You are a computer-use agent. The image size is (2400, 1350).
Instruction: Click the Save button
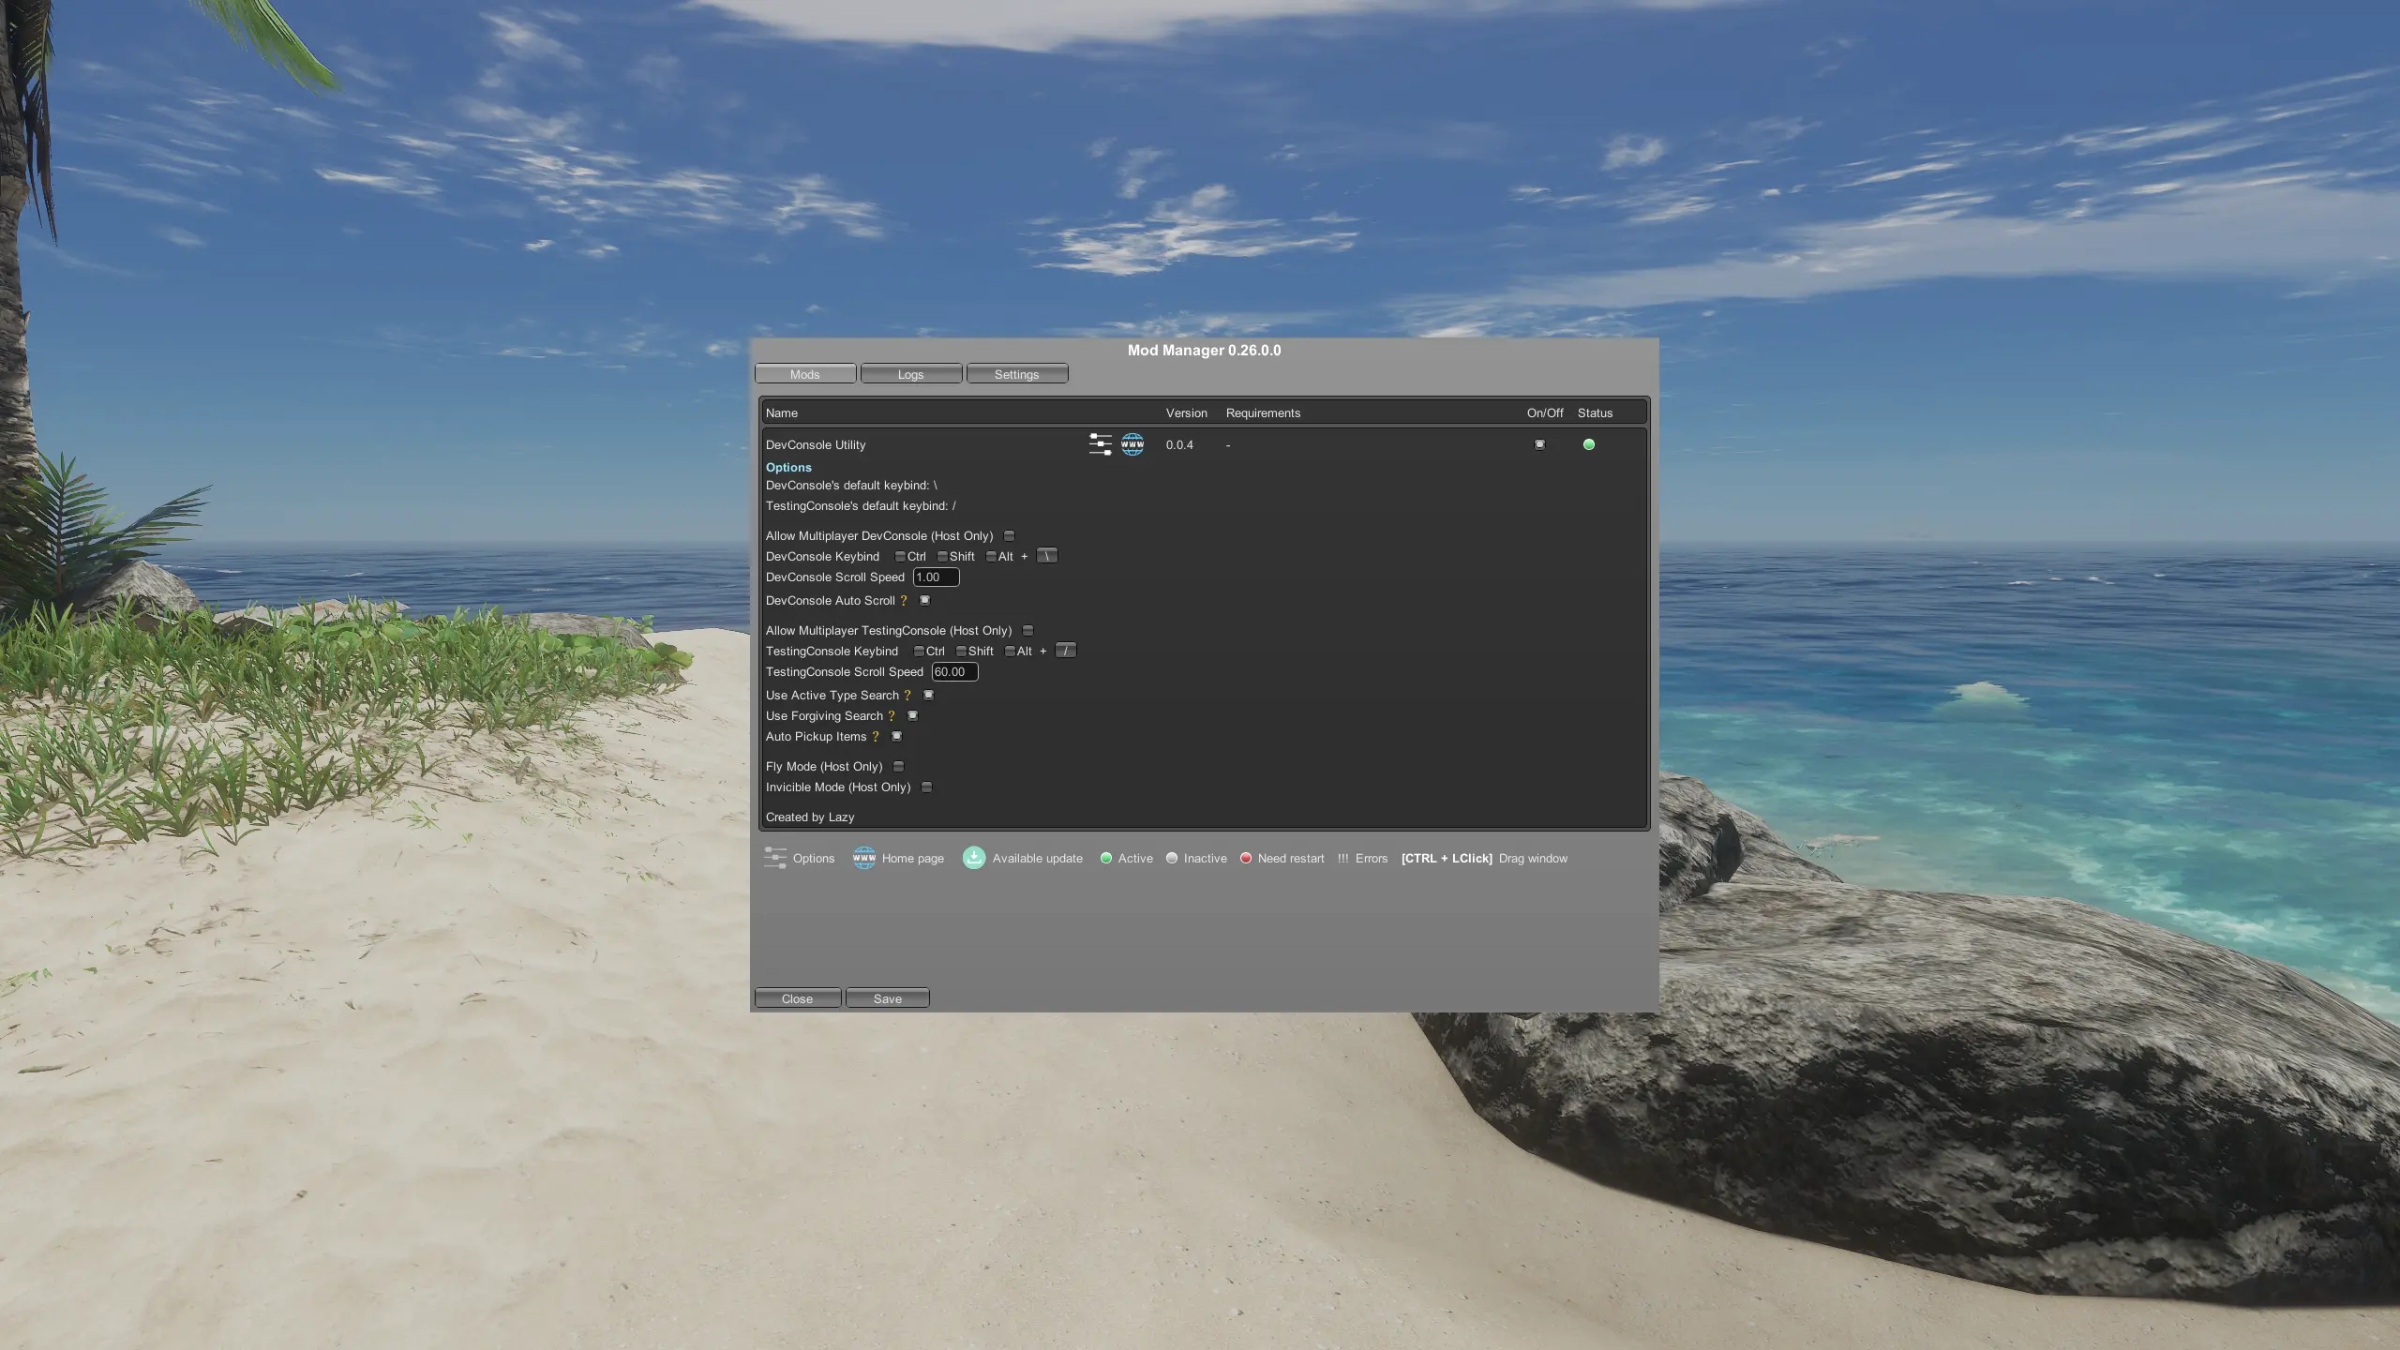888,998
